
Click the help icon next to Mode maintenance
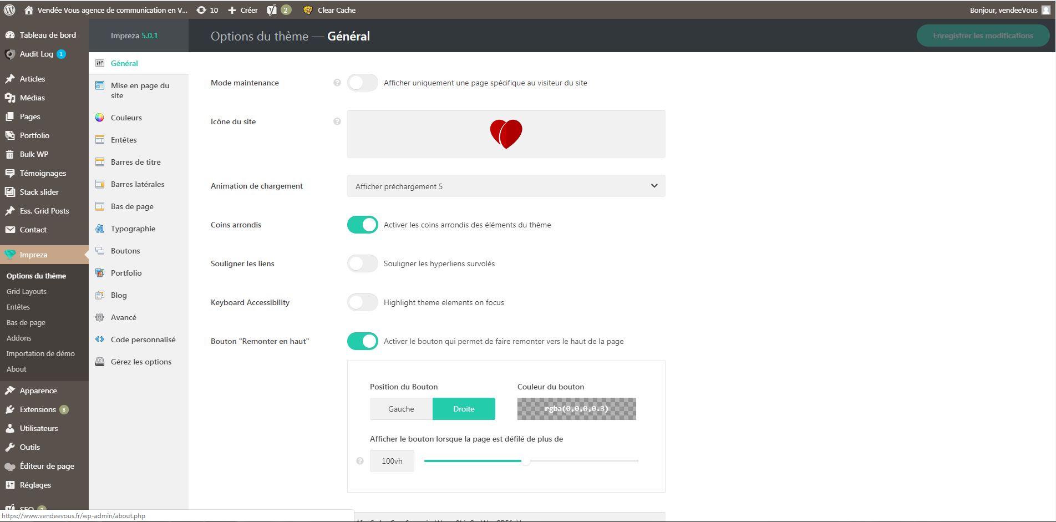tap(337, 83)
